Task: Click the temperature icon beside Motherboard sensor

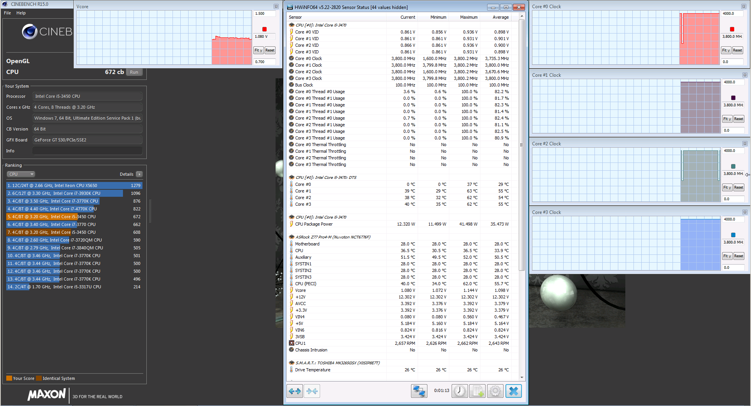Action: pos(291,244)
